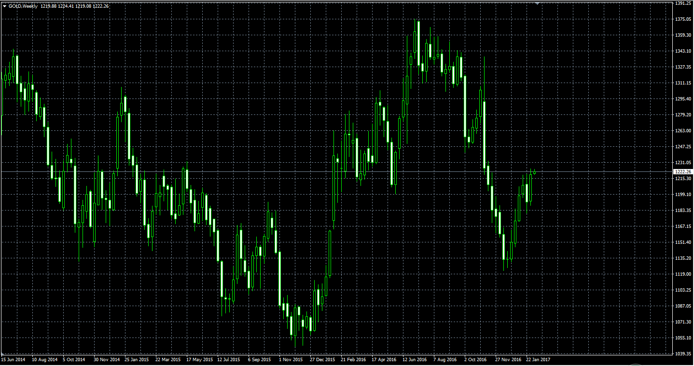This screenshot has width=694, height=366.
Task: Click the 1071.30 price axis value
Action: (683, 322)
